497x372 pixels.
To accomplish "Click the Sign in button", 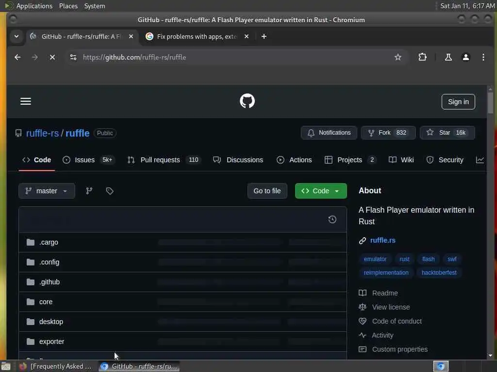I will [458, 102].
